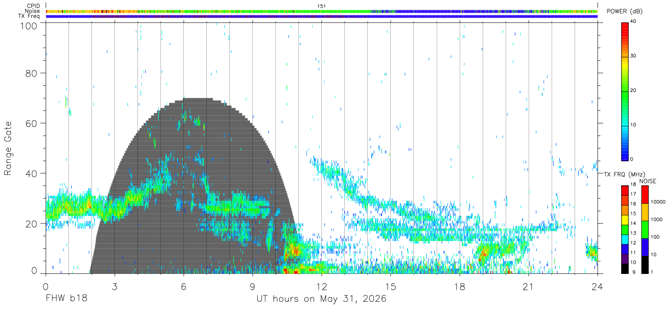Click the Range Gate axis title
672x310 pixels.
coord(8,148)
